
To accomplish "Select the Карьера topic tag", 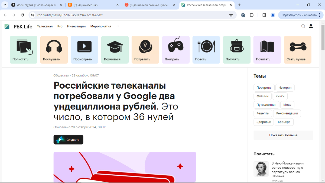I will coord(284,122).
